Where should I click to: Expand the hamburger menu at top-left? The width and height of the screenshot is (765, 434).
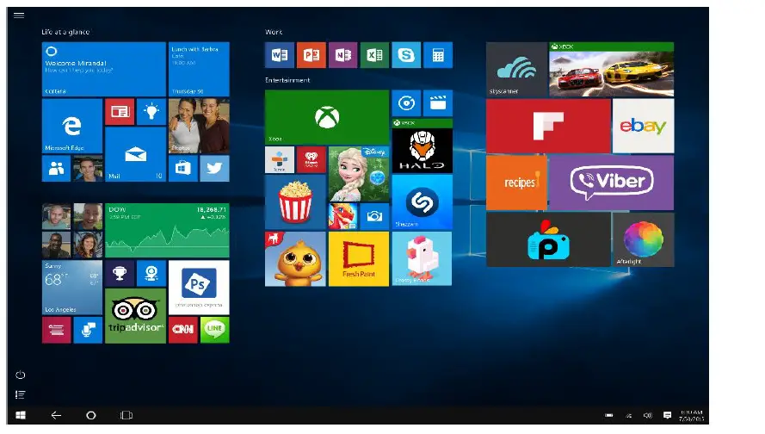tap(19, 15)
